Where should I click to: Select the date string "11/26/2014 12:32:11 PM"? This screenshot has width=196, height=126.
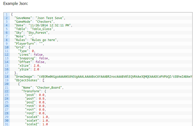pos(50,25)
